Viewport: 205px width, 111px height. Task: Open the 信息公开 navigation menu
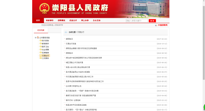click(x=73, y=20)
